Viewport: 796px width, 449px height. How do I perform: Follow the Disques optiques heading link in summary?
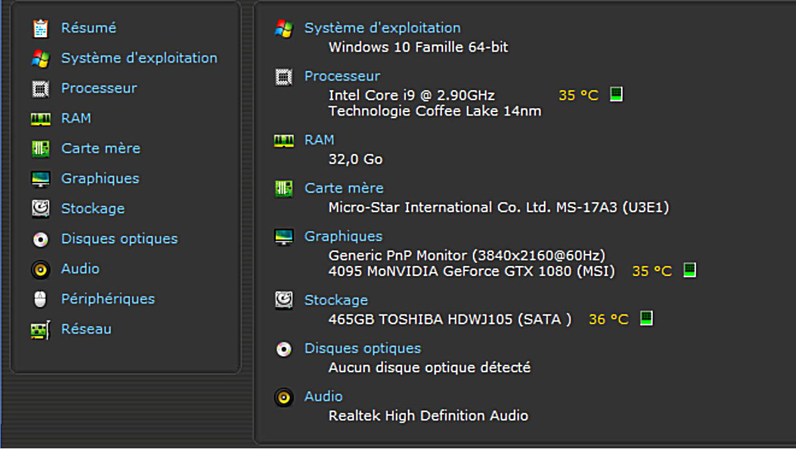click(x=363, y=348)
